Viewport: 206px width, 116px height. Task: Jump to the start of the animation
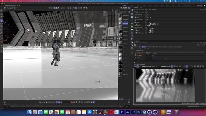pyautogui.click(x=40, y=102)
